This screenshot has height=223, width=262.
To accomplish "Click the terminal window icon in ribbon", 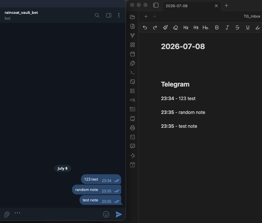I will click(x=132, y=137).
